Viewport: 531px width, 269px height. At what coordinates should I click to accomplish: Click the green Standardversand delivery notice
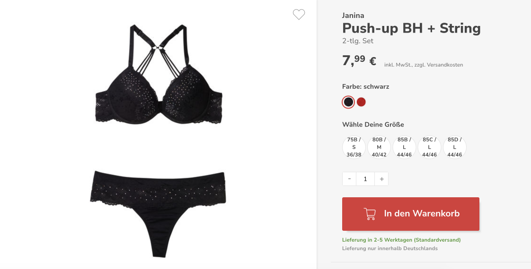[x=401, y=240]
